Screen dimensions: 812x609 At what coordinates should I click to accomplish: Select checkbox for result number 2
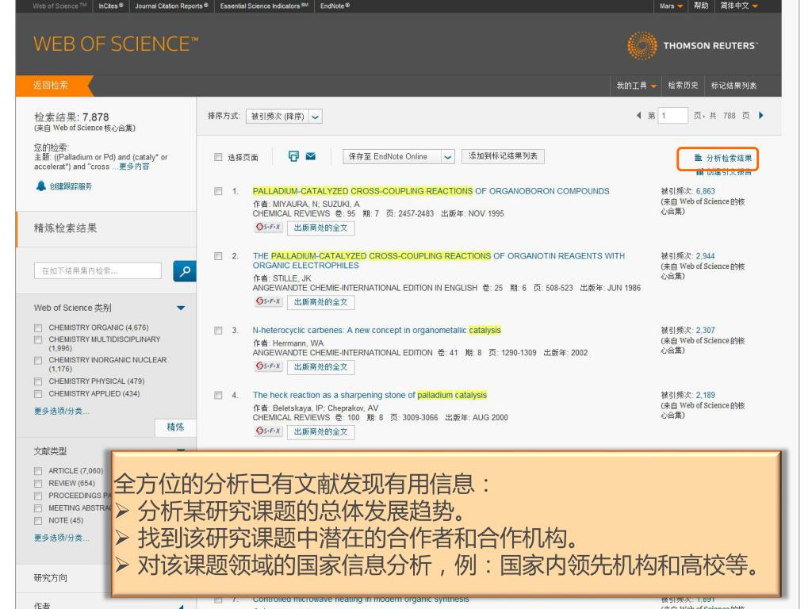[x=218, y=256]
